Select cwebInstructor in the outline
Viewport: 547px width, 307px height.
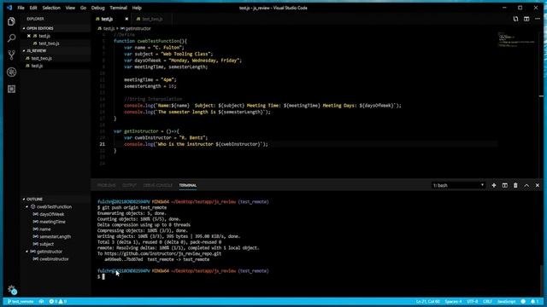coord(54,259)
